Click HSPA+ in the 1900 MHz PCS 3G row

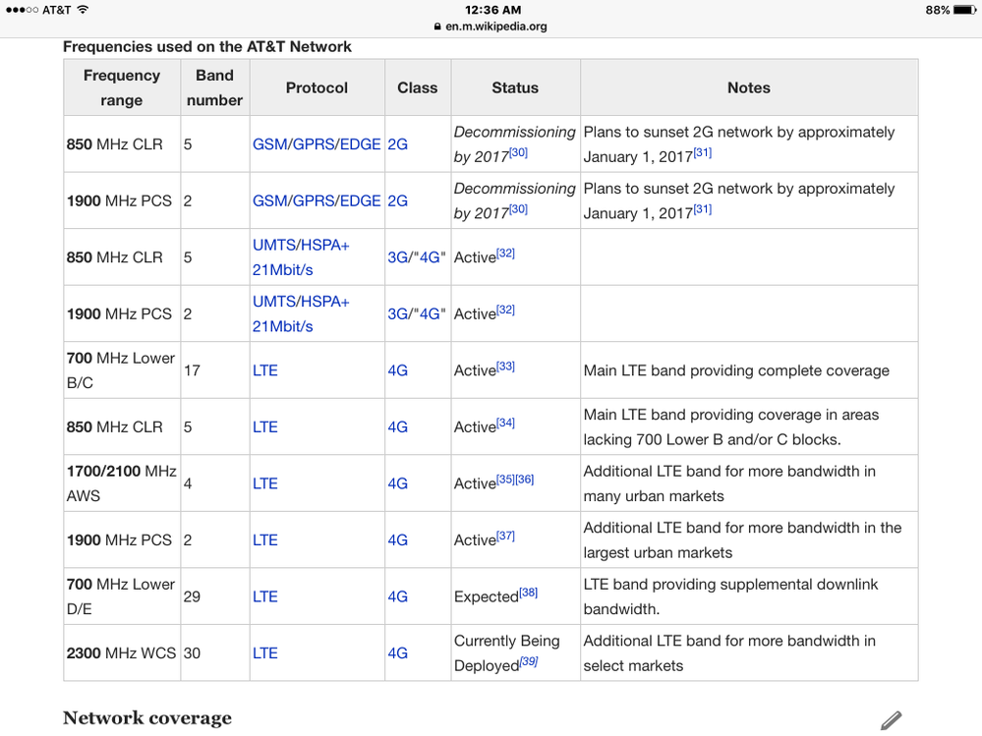325,302
